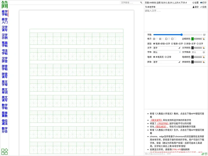Open the 《英文读写》 link
The height and width of the screenshot is (156, 208).
[x=156, y=120]
